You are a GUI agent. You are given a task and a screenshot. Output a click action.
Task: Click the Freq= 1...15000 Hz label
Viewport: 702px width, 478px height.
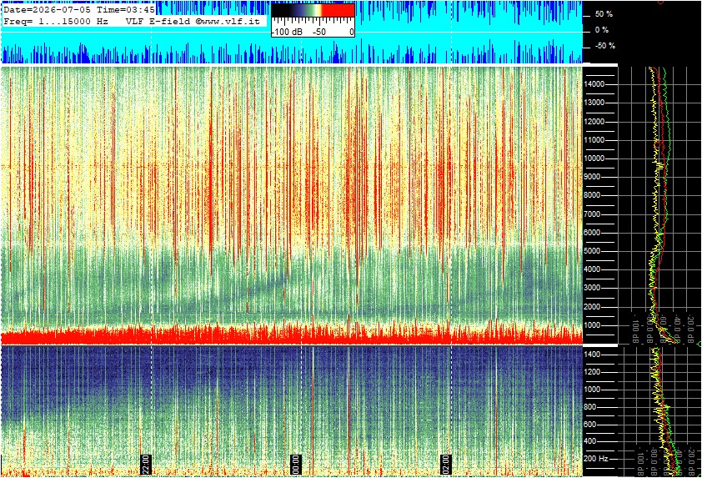coord(56,22)
